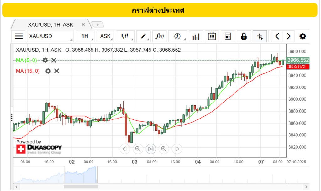Open the chart settings gear

(303, 36)
